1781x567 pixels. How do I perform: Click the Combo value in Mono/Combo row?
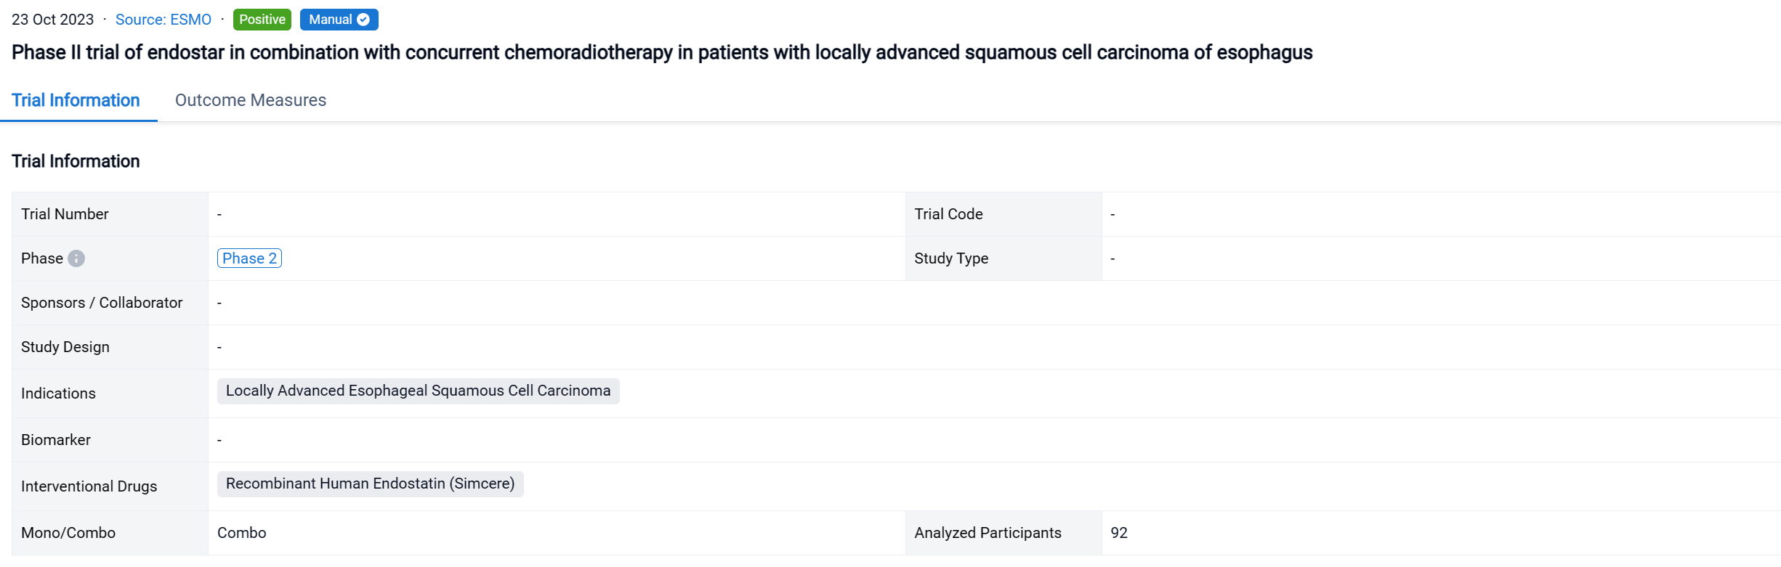tap(242, 533)
